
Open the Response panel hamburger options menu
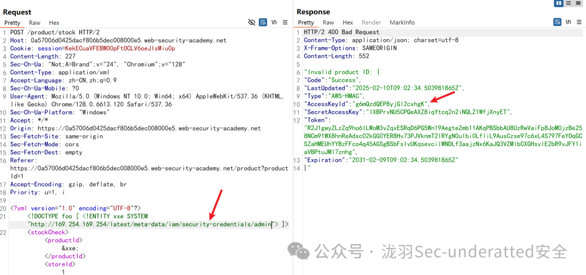tap(579, 22)
